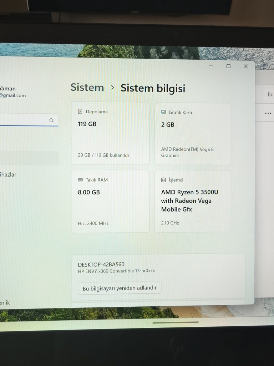Image resolution: width=274 pixels, height=366 pixels.
Task: Click the AMD Ryzen 5 3500U processor name
Action: [x=190, y=201]
